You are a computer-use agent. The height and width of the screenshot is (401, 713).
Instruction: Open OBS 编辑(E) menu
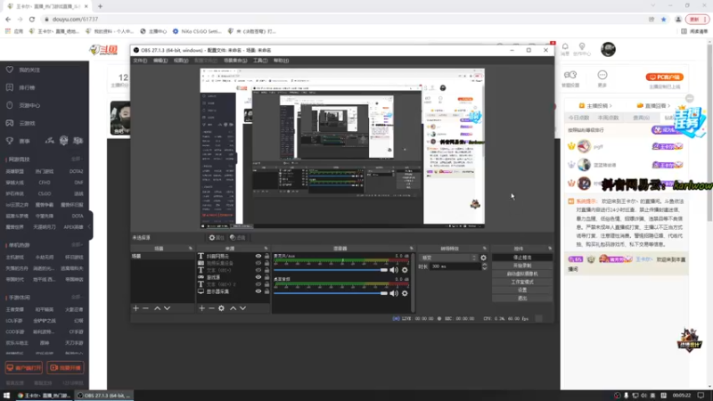click(160, 61)
